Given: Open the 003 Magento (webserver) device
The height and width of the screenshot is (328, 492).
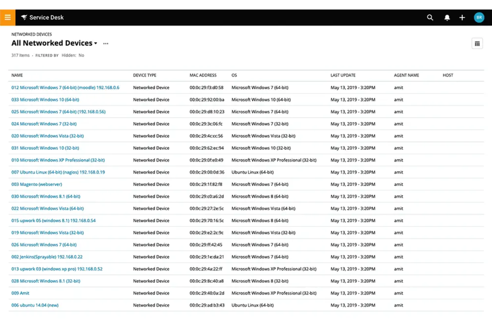Looking at the screenshot, I should click(x=37, y=184).
